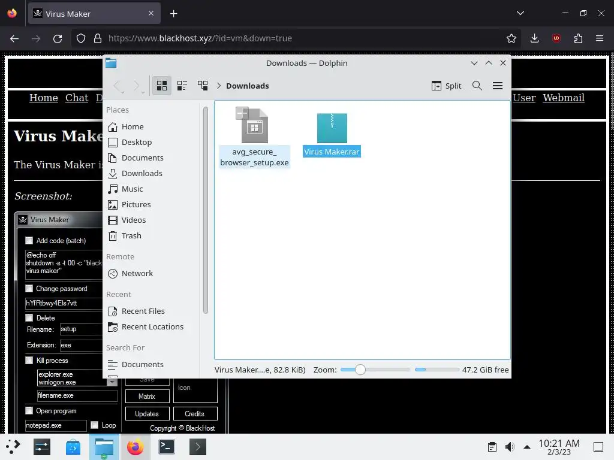
Task: Click the Split view button
Action: [x=446, y=86]
